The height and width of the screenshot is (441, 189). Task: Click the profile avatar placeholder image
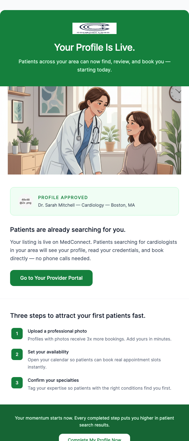26,201
